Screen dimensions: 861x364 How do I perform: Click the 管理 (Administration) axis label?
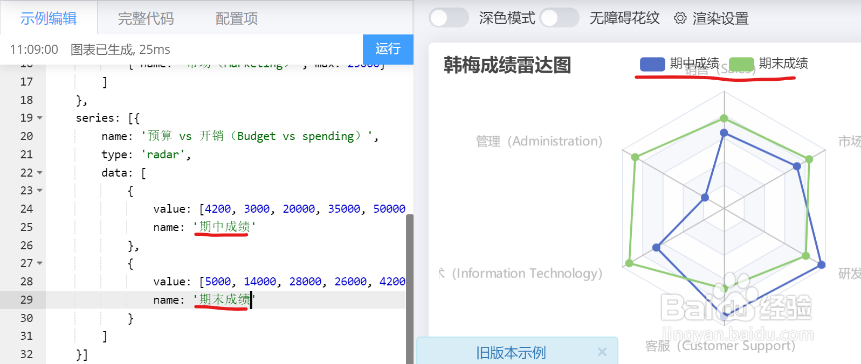[539, 141]
